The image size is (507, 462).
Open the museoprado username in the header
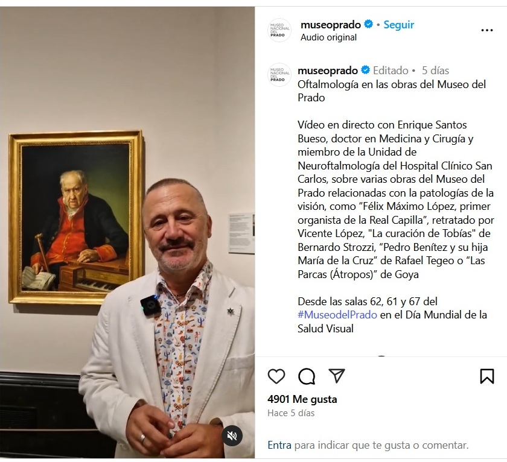[331, 25]
